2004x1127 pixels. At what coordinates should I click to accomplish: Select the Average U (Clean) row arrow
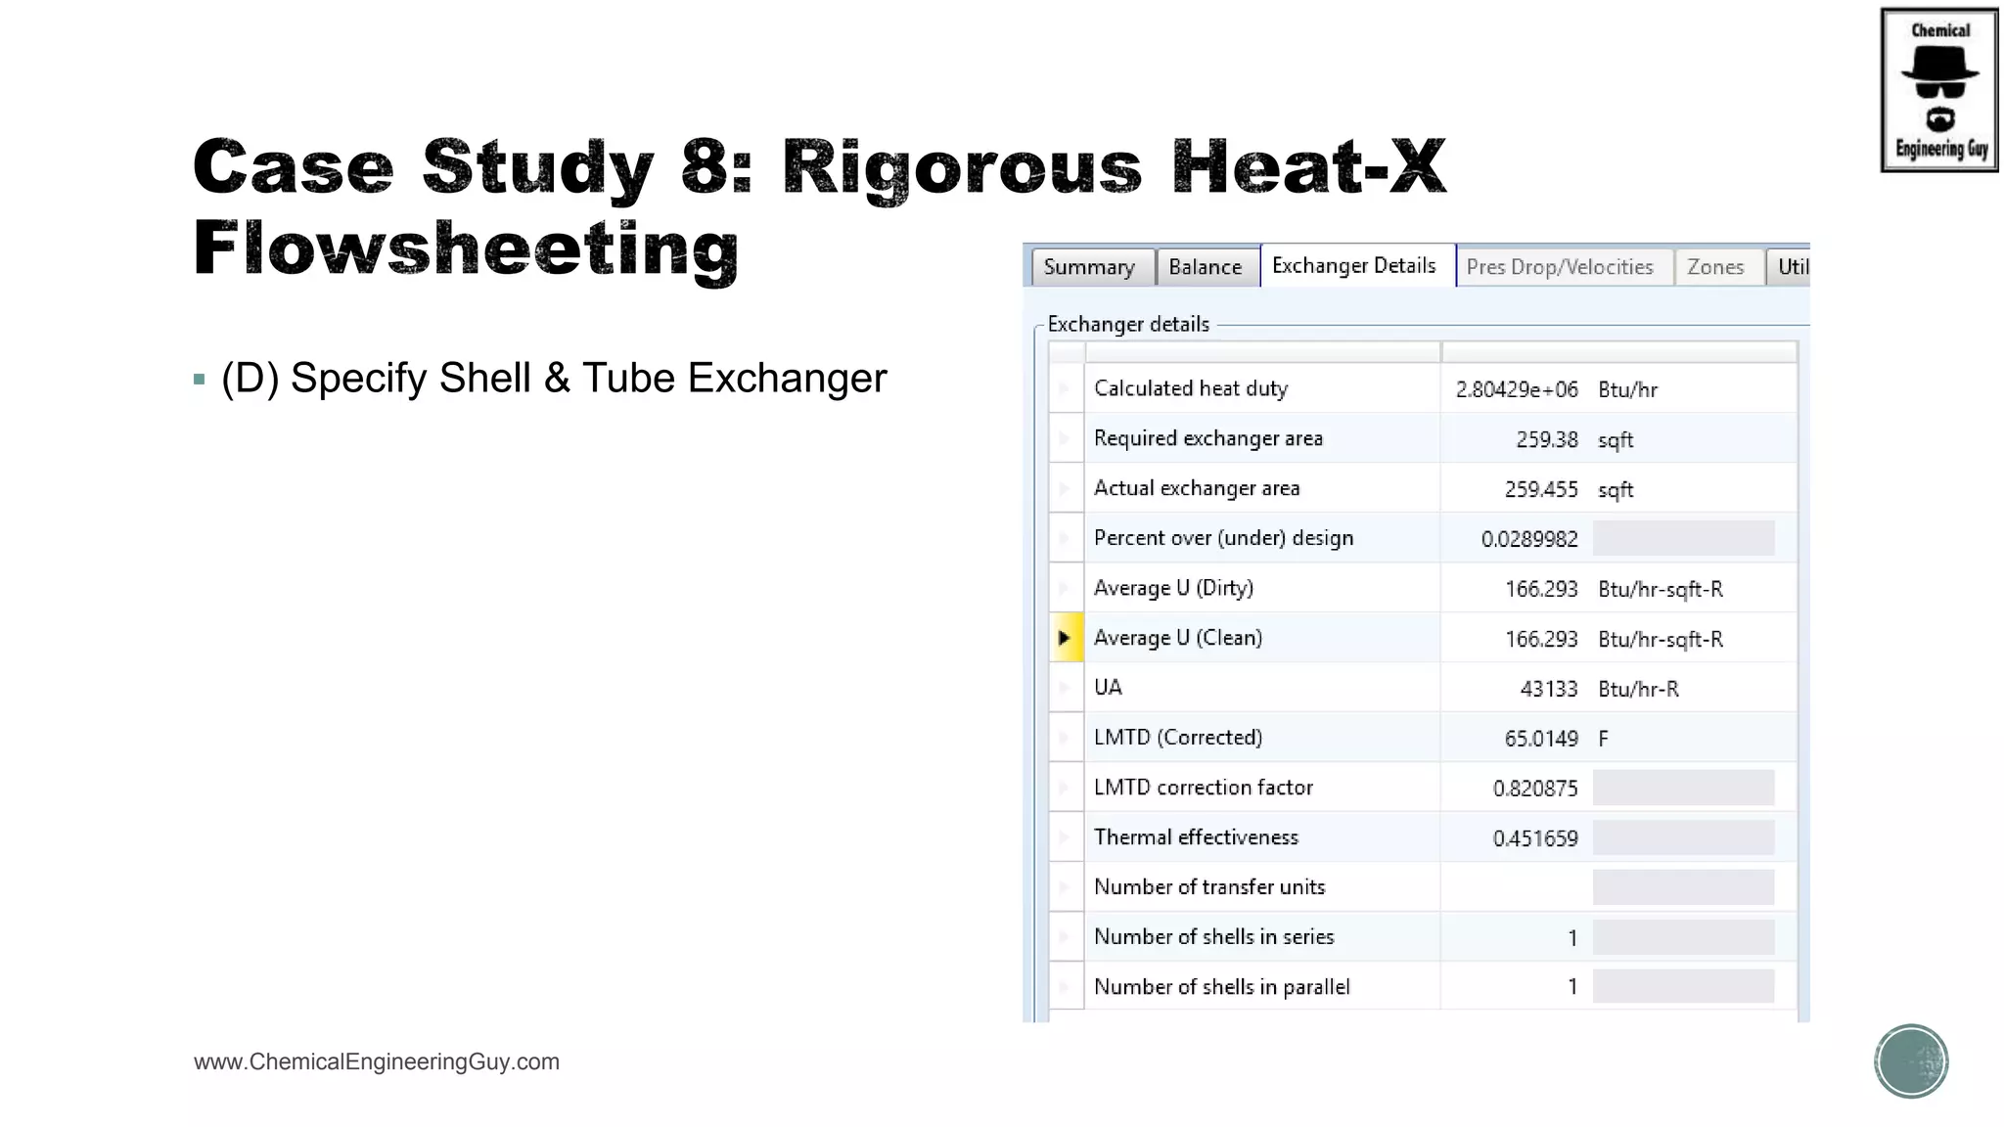tap(1065, 638)
